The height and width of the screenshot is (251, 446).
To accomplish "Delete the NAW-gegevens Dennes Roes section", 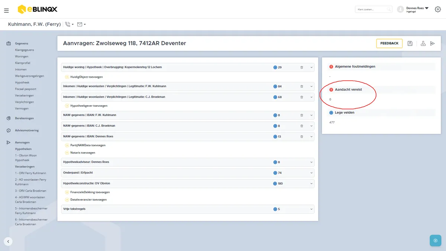I will point(302,136).
